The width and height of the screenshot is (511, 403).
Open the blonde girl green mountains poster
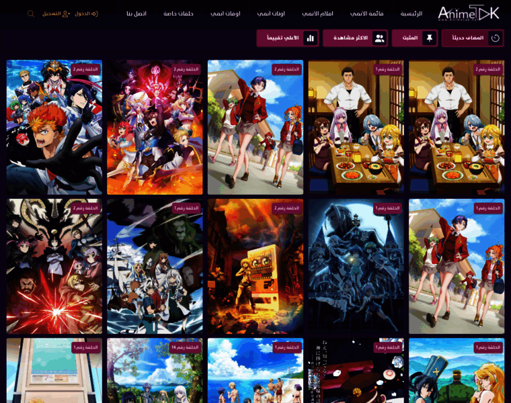coord(457,371)
